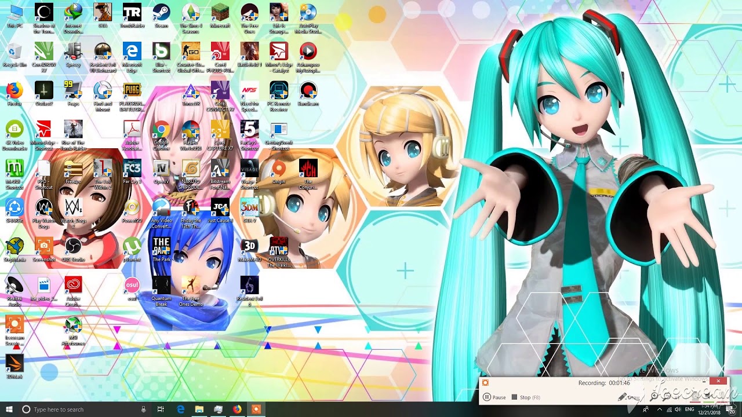Select the FarCry5 shortcut icon
Viewport: 742px width, 417px height.
(x=249, y=135)
